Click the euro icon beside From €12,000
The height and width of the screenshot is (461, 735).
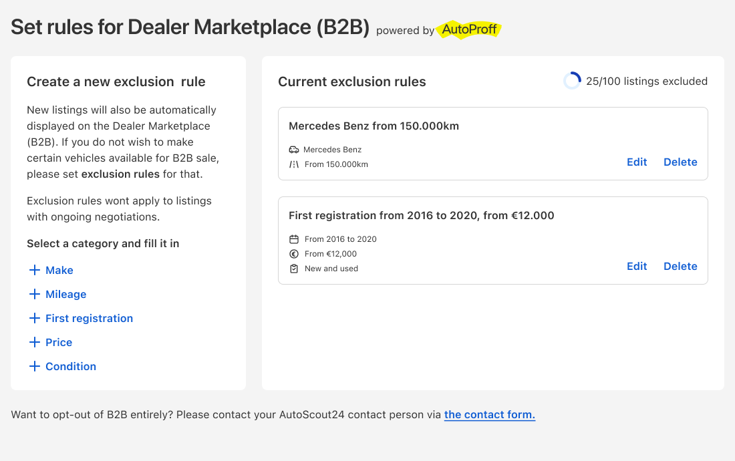(x=294, y=254)
